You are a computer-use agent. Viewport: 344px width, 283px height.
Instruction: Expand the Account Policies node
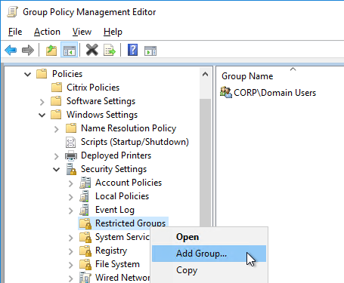(71, 183)
